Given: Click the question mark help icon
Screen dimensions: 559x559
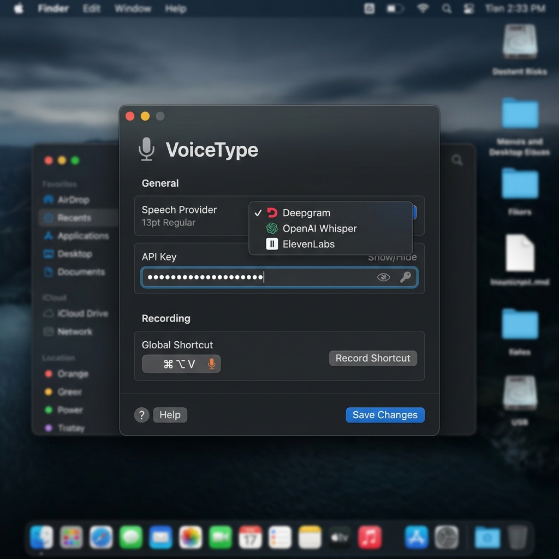Looking at the screenshot, I should click(x=141, y=415).
